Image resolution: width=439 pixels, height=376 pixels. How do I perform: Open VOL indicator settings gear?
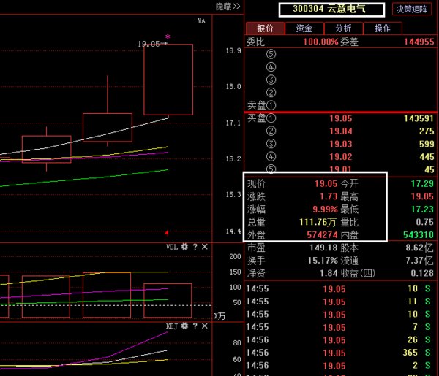184,247
